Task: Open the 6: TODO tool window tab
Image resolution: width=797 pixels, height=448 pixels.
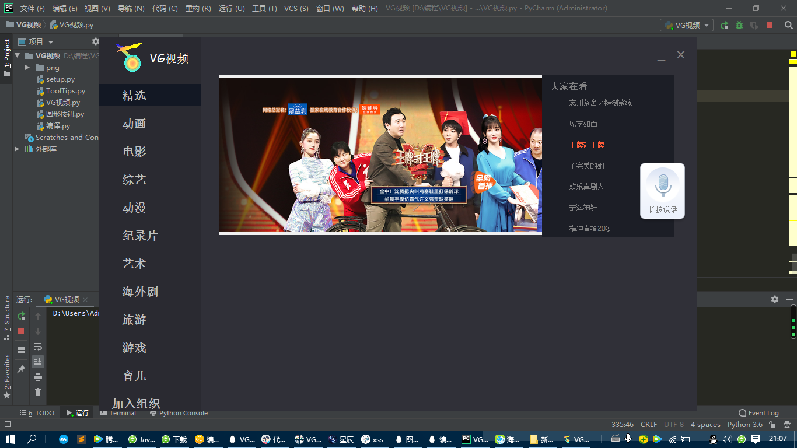Action: (37, 413)
